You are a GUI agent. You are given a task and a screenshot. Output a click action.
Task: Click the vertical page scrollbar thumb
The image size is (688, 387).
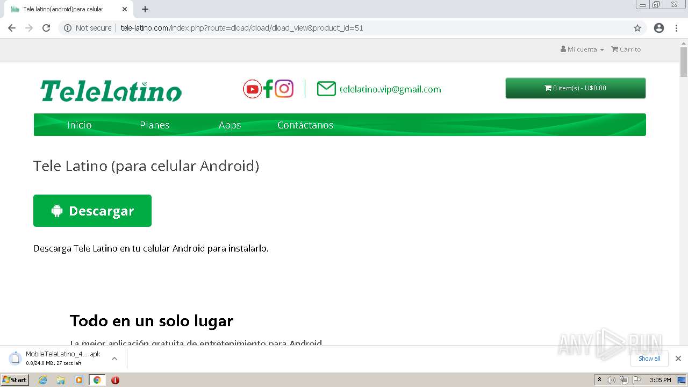(683, 62)
